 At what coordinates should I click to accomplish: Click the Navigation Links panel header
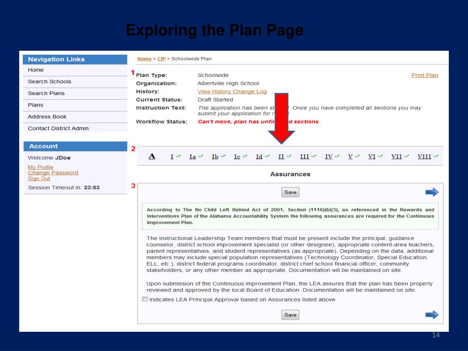tap(75, 59)
